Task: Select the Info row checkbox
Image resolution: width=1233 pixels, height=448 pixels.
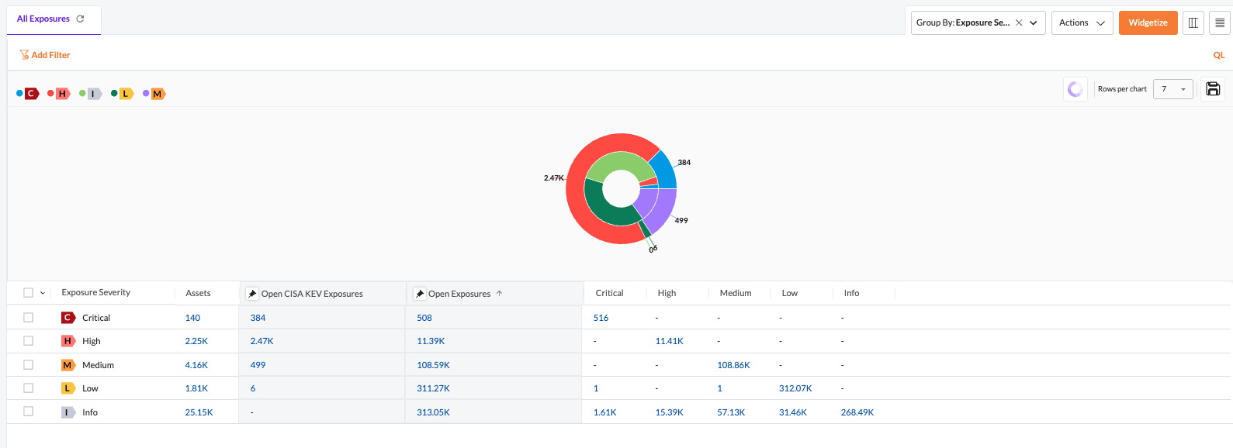Action: click(29, 412)
